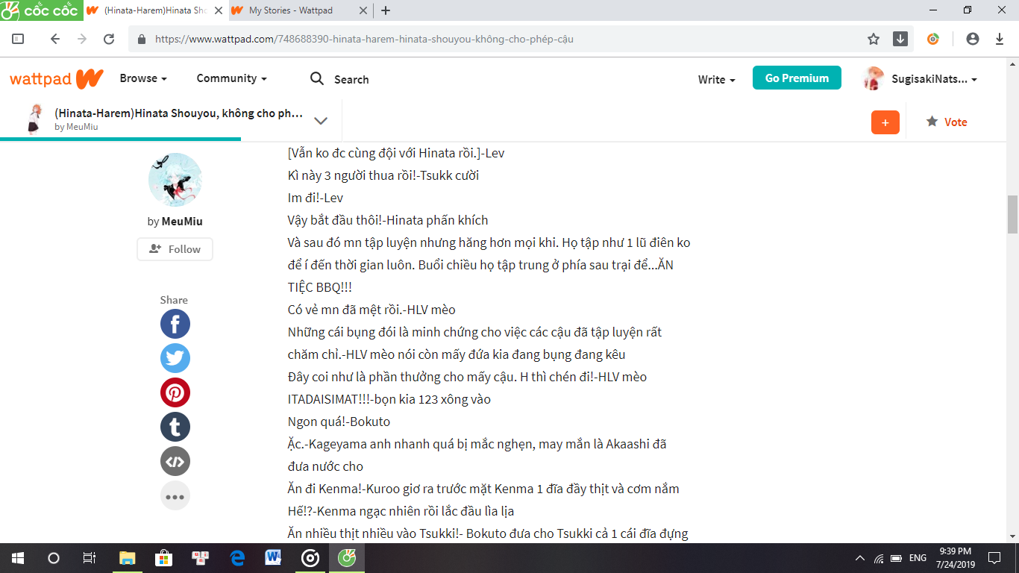Open the Community dropdown menu
1019x573 pixels.
tap(231, 78)
